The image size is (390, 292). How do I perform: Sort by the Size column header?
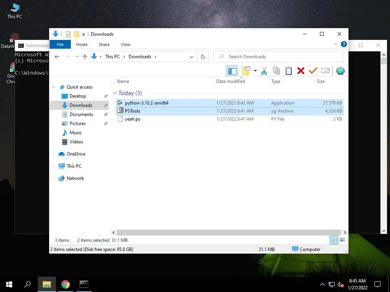click(x=321, y=81)
